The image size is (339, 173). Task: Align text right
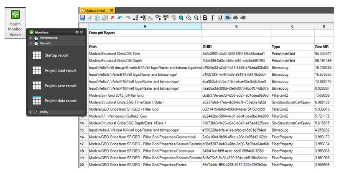click(243, 18)
